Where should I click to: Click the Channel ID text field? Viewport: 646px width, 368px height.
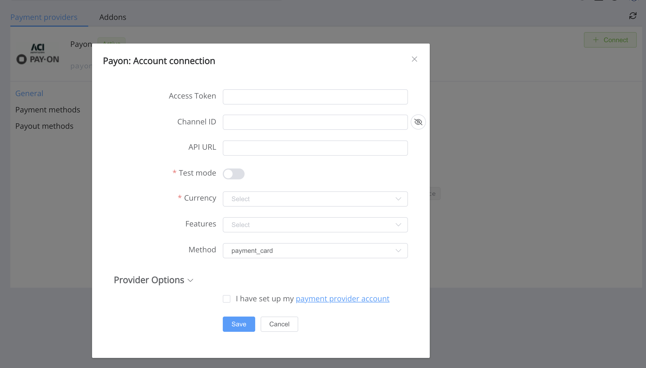pyautogui.click(x=315, y=122)
